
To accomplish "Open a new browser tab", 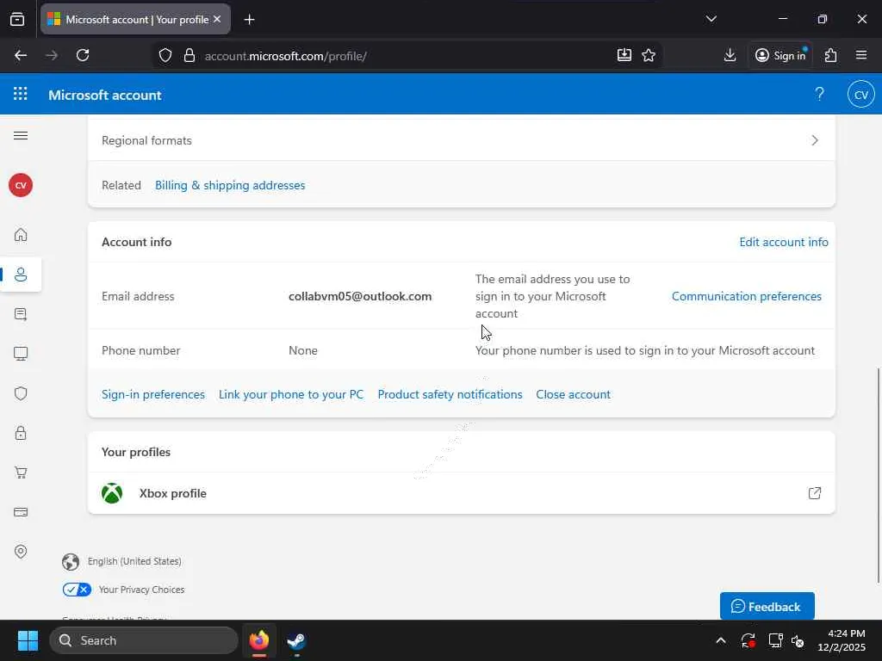I will 249,20.
